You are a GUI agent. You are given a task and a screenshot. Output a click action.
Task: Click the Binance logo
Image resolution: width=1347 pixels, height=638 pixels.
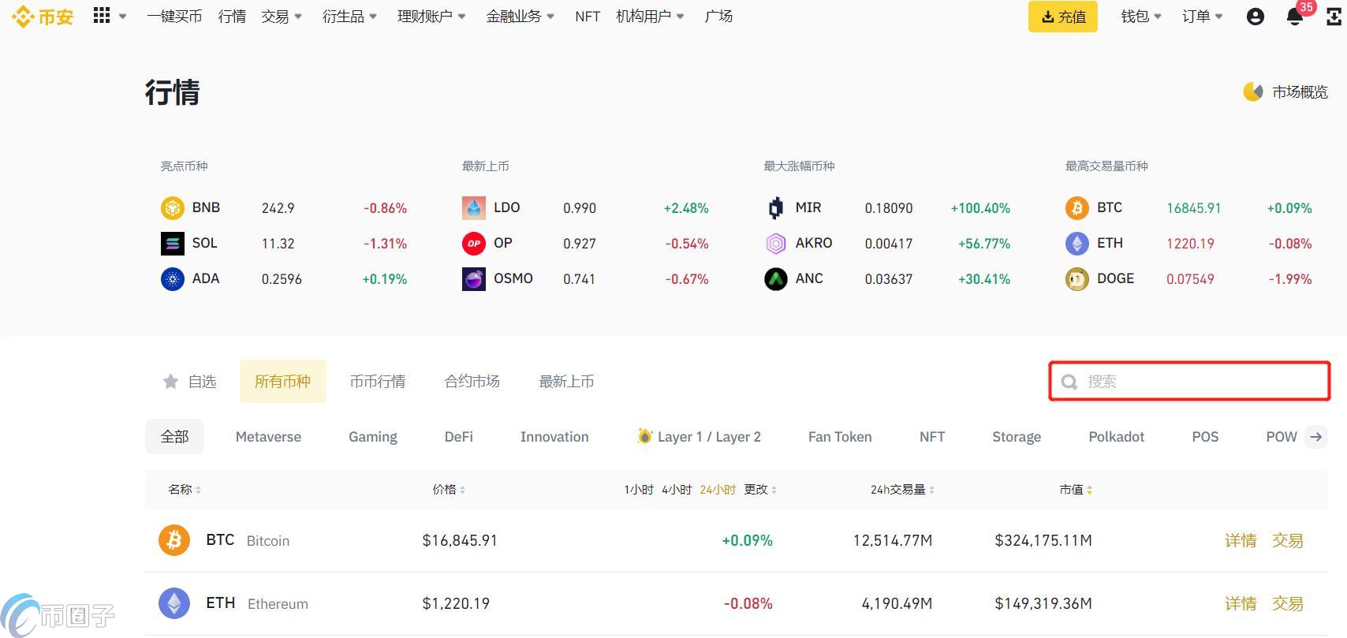pos(43,16)
